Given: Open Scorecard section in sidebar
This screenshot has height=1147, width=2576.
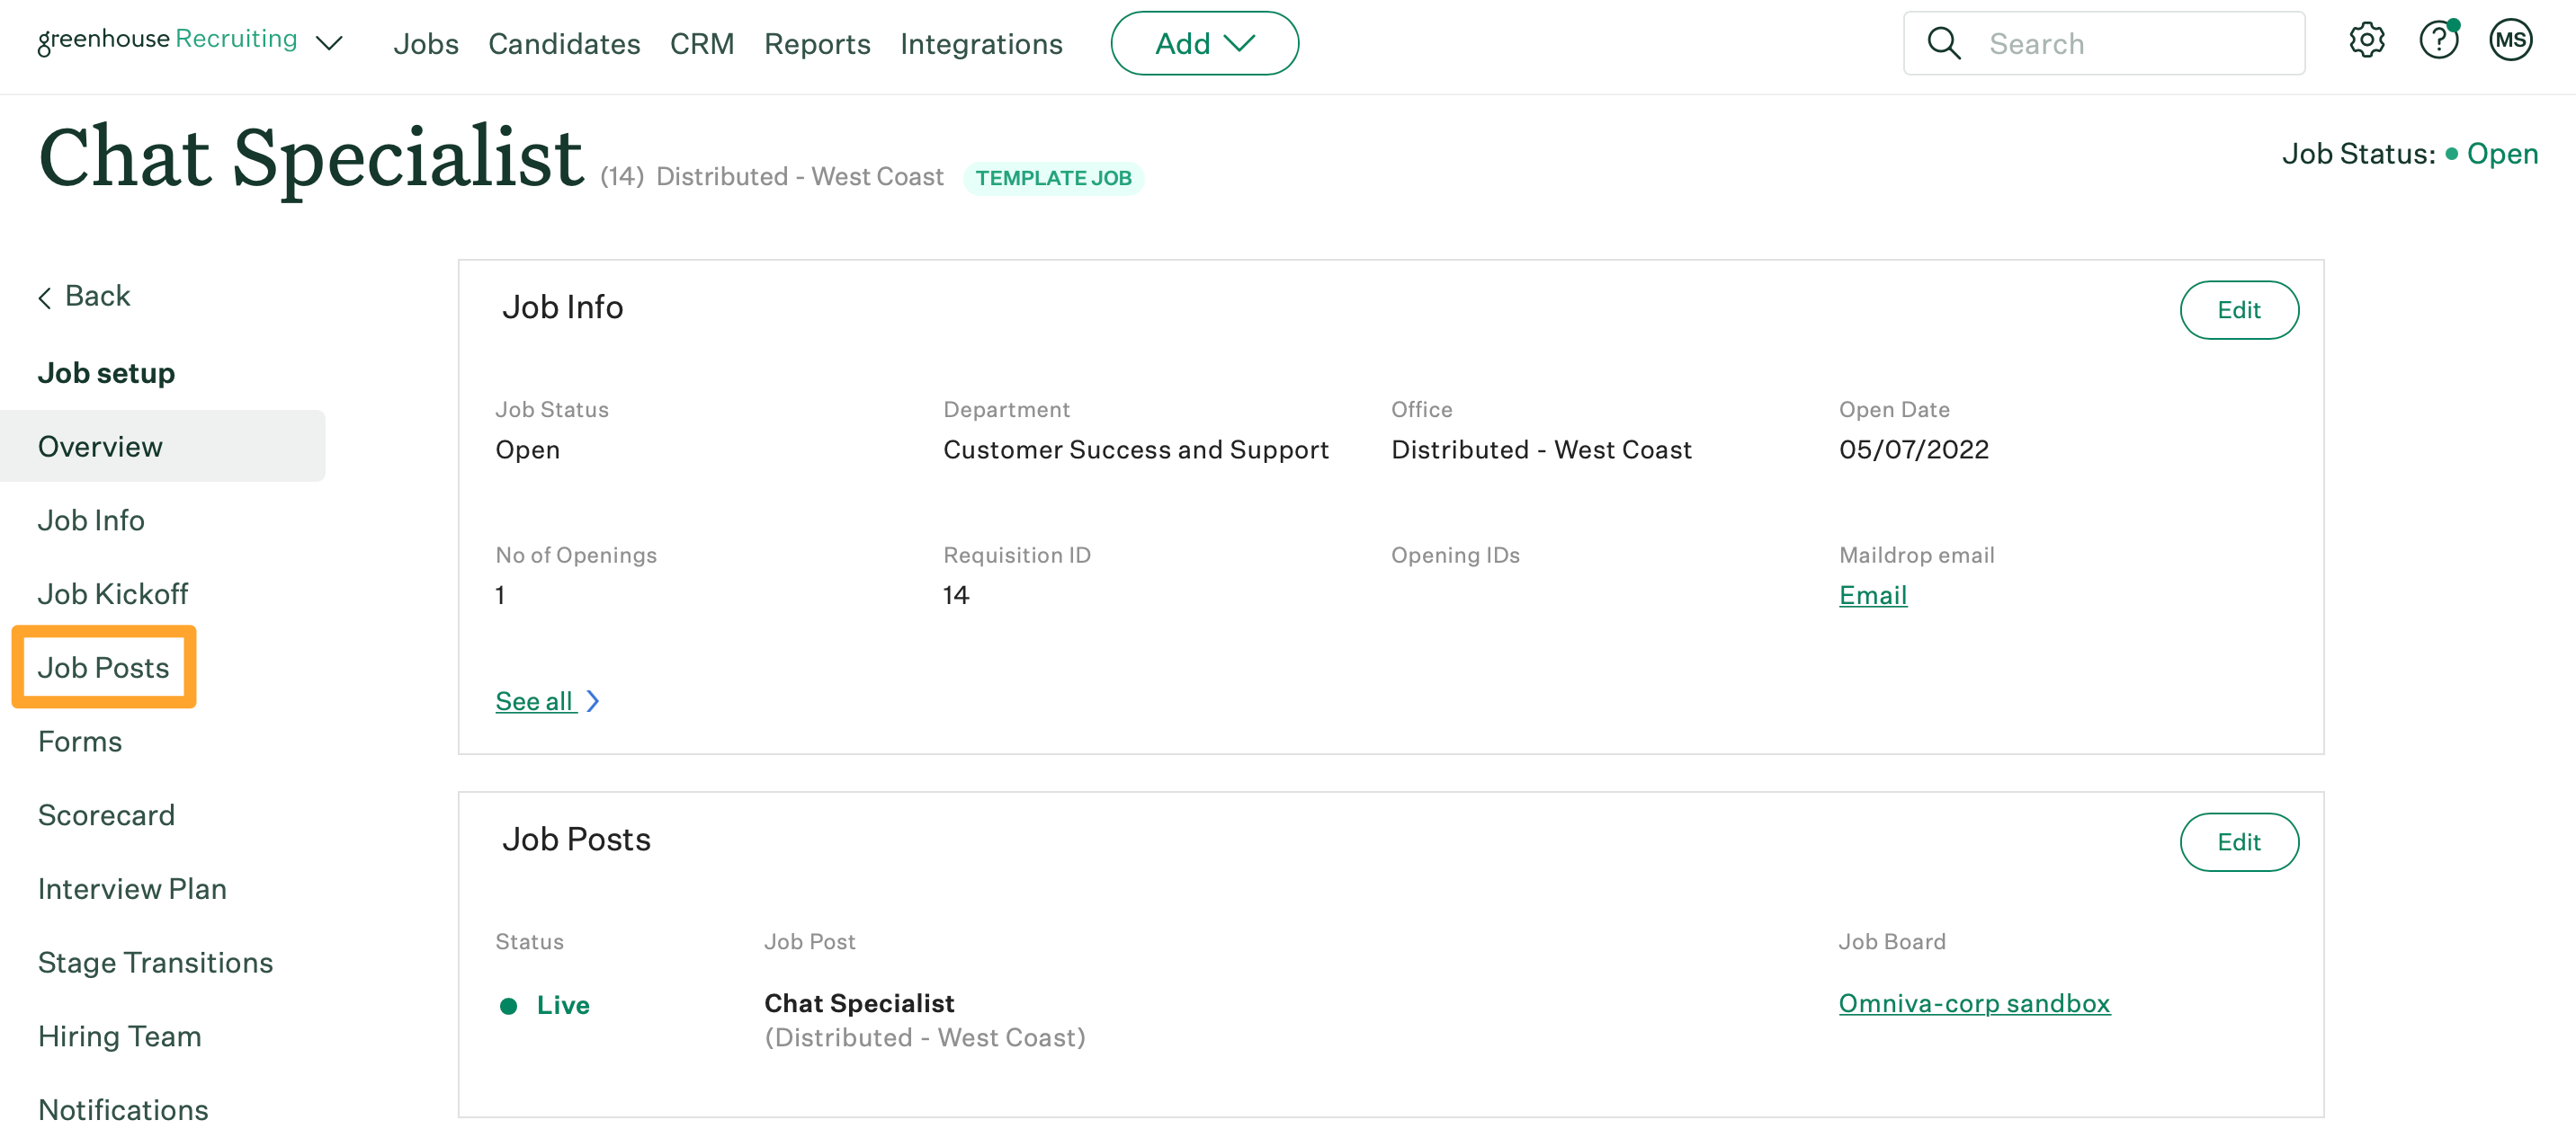Looking at the screenshot, I should point(106,814).
